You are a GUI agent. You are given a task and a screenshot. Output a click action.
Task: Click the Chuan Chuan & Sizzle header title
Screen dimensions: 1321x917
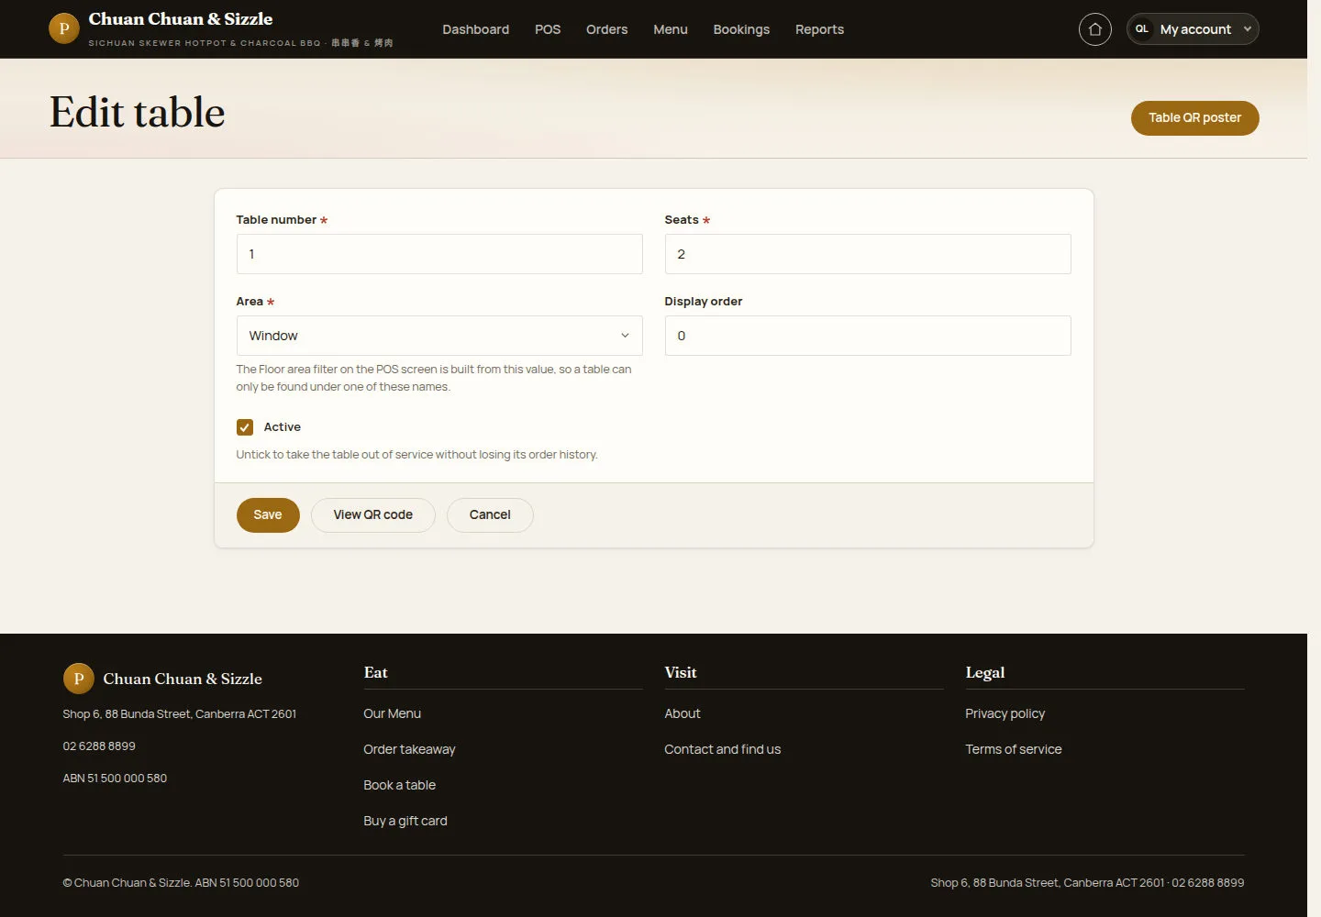181,19
